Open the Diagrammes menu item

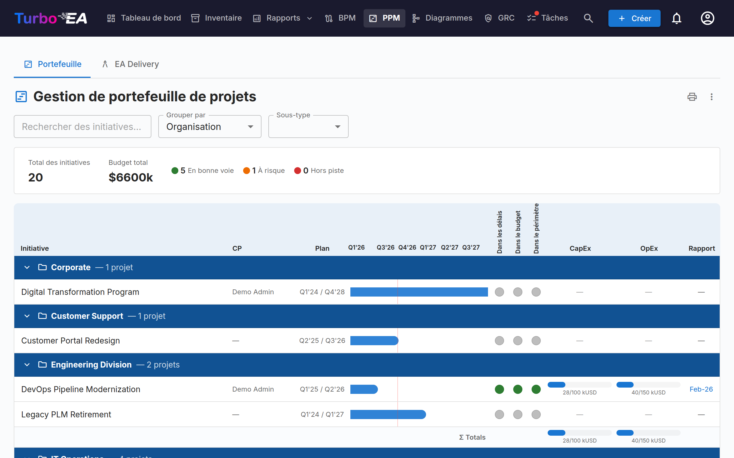[442, 18]
